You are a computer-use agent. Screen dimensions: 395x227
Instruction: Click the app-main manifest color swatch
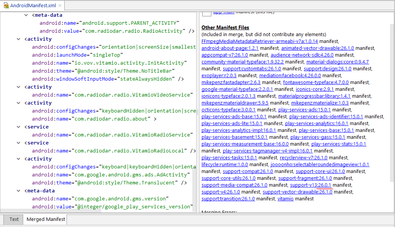pyautogui.click(x=206, y=13)
